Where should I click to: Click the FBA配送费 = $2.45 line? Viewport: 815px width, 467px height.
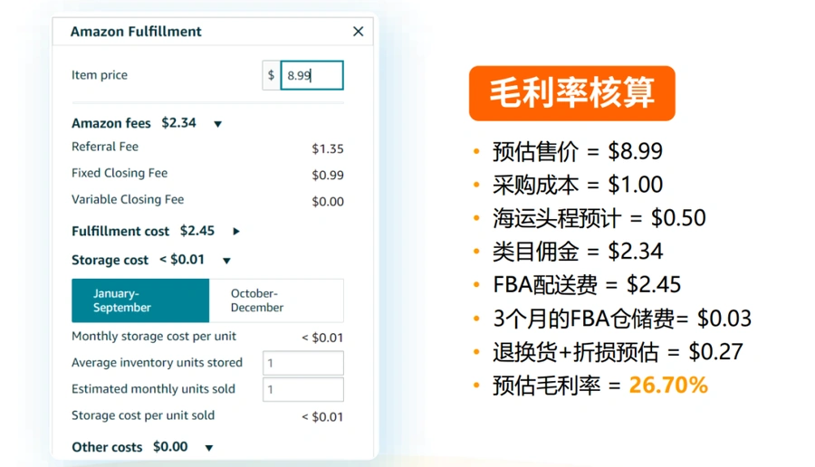[x=587, y=285]
